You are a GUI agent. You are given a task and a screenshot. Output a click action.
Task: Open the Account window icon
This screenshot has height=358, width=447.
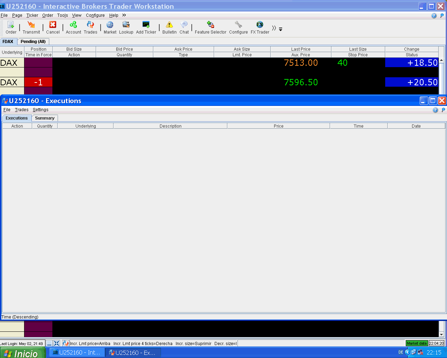coord(73,24)
